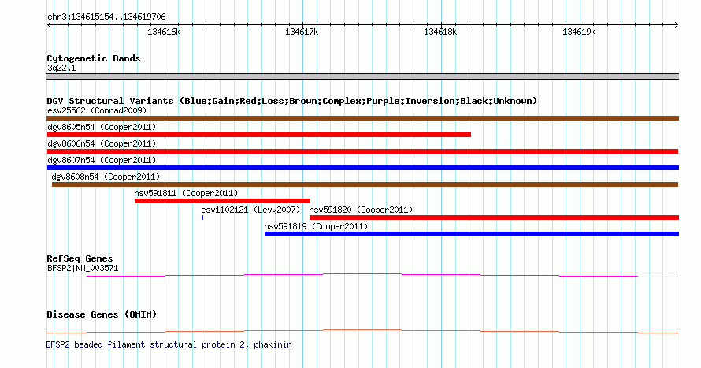The height and width of the screenshot is (368, 701).
Task: Select the DGV Structural Variants track title
Action: [292, 101]
